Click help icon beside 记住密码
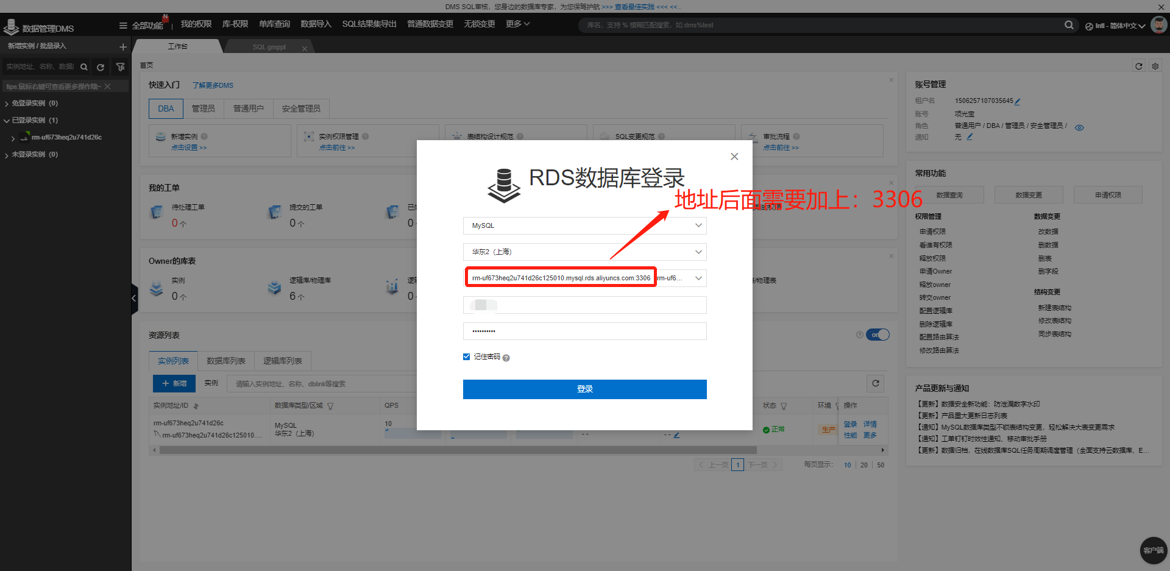 coord(506,358)
